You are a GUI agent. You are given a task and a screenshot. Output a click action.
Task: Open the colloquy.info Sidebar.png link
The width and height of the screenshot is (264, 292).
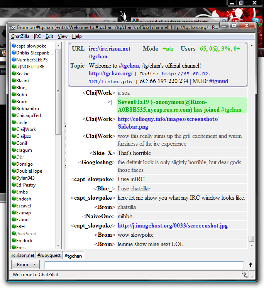tap(168, 123)
